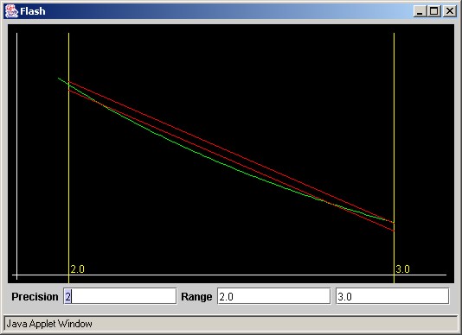Click the upper red approximation line
462x335 pixels.
231,152
